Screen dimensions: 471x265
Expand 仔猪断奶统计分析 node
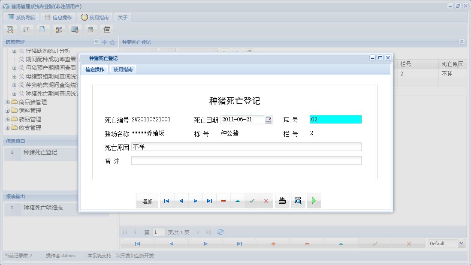[14, 51]
